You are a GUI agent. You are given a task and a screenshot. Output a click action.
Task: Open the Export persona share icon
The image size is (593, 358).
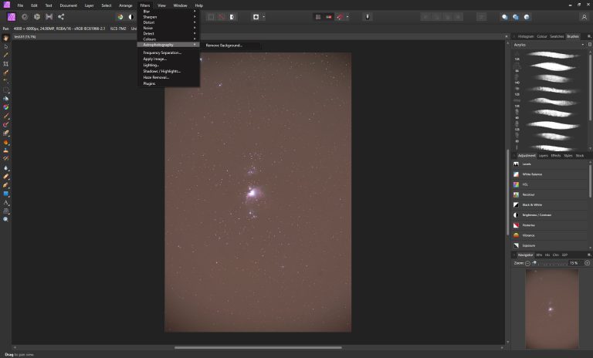[61, 17]
